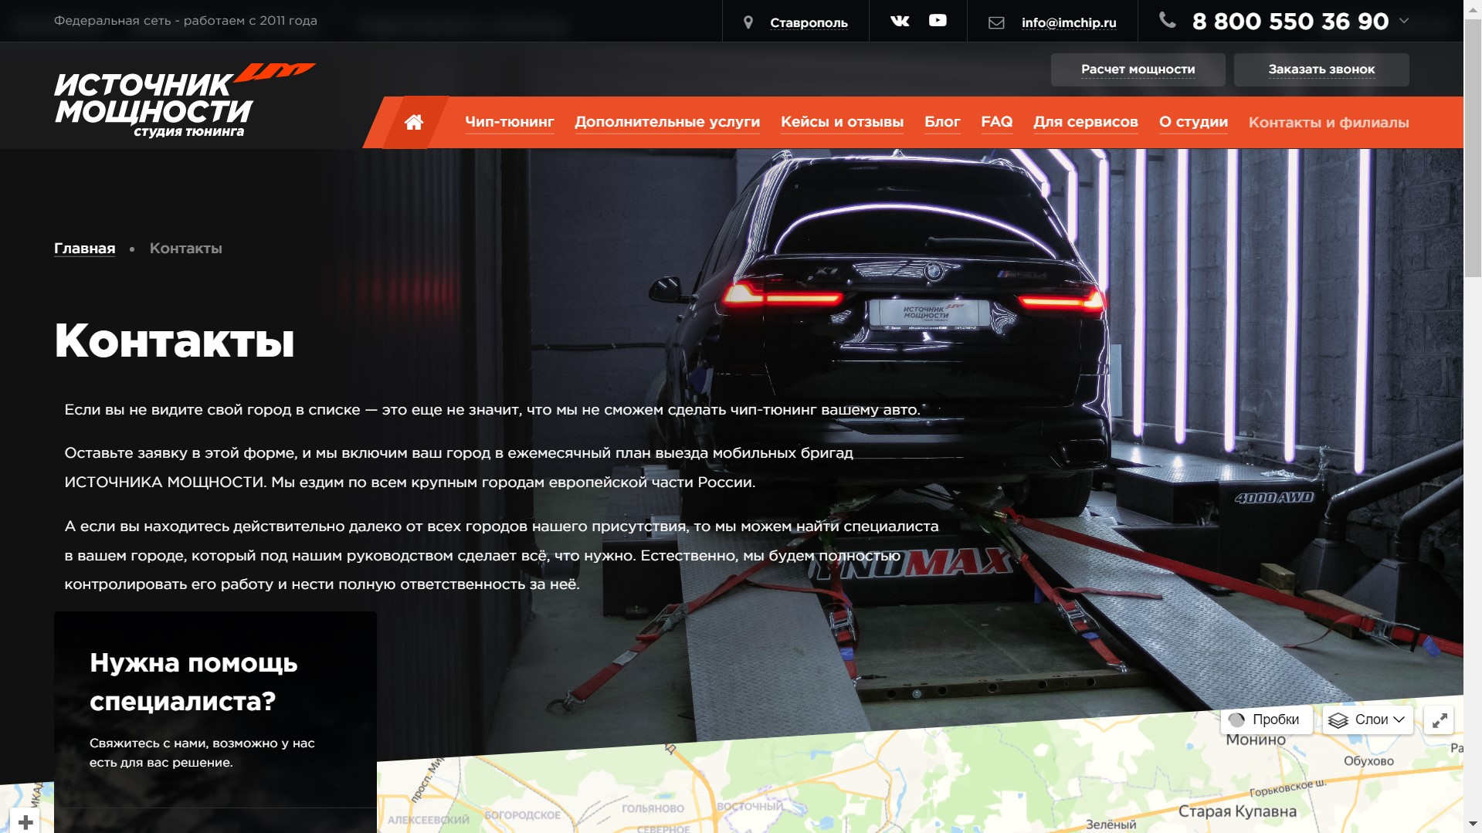This screenshot has height=833, width=1482.
Task: Click the Нужна помощь специалиста? heading
Action: click(194, 682)
